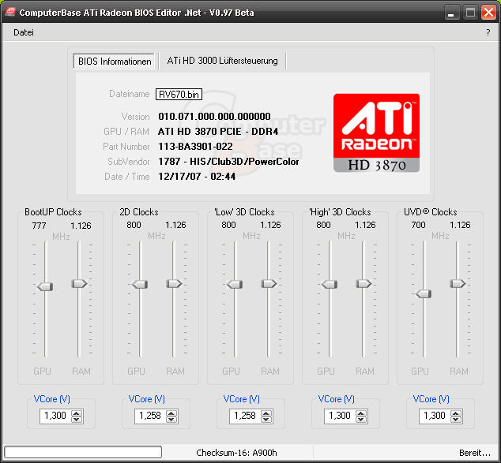Click 'Low' 3D Clocks GPU slider handle

pyautogui.click(x=235, y=284)
